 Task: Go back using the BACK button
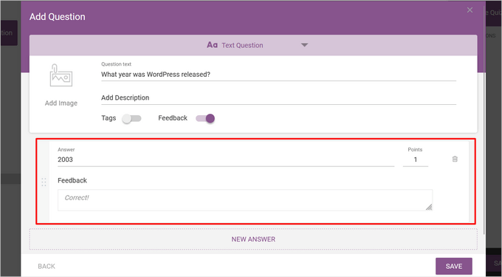point(47,266)
